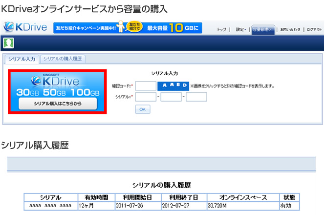
Task: Click the serial aaaa-aaaa-aaaa cell
Action: click(x=50, y=206)
